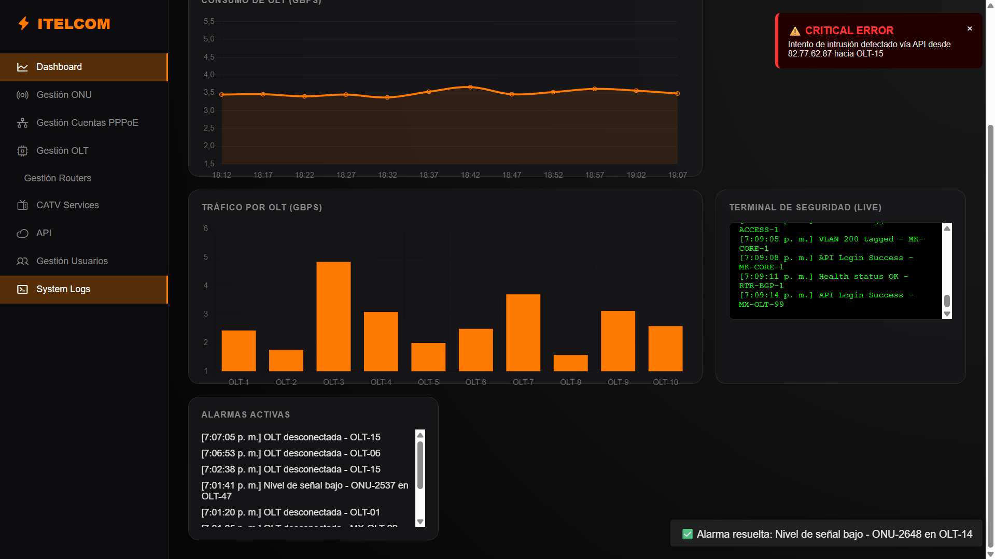Click the OLT-10 traffic bar
The width and height of the screenshot is (995, 559).
click(665, 349)
